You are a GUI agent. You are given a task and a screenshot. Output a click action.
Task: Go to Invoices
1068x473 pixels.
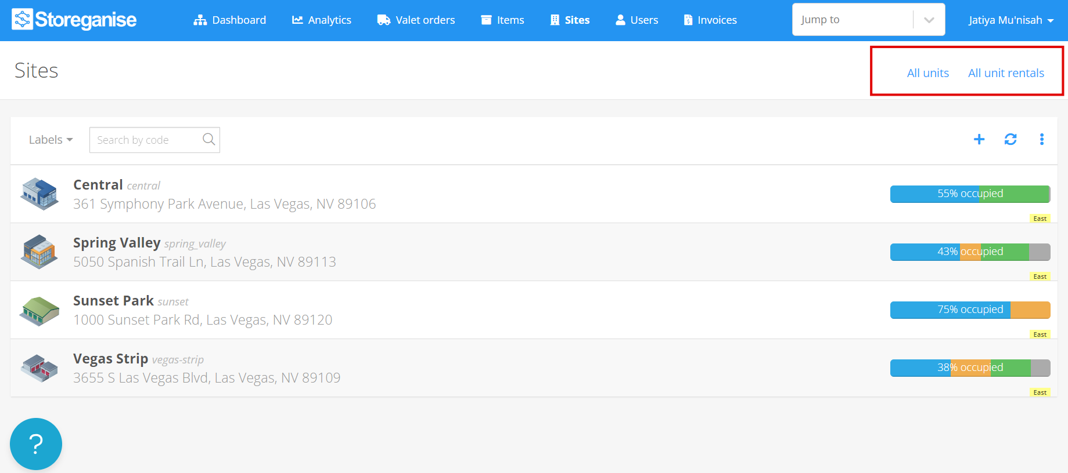pos(710,20)
